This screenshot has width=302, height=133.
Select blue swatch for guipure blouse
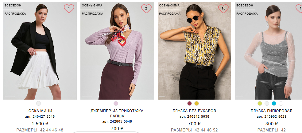pyautogui.click(x=274, y=103)
